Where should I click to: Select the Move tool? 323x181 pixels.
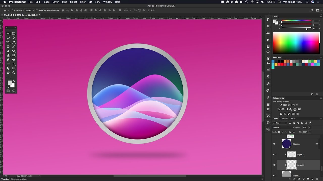8,33
